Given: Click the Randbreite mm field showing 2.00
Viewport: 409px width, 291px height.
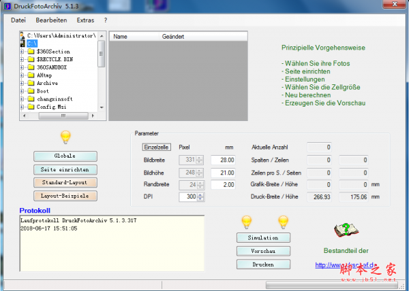Looking at the screenshot, I should click(223, 185).
